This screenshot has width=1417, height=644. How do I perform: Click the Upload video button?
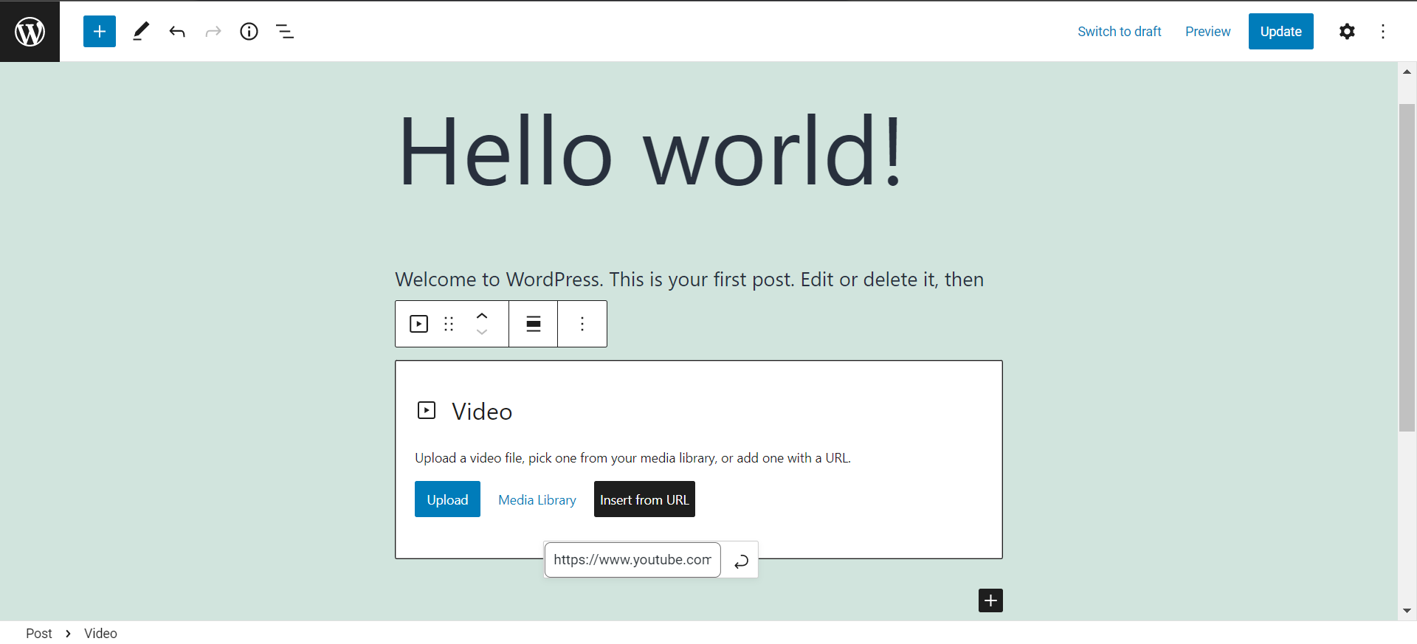click(447, 499)
